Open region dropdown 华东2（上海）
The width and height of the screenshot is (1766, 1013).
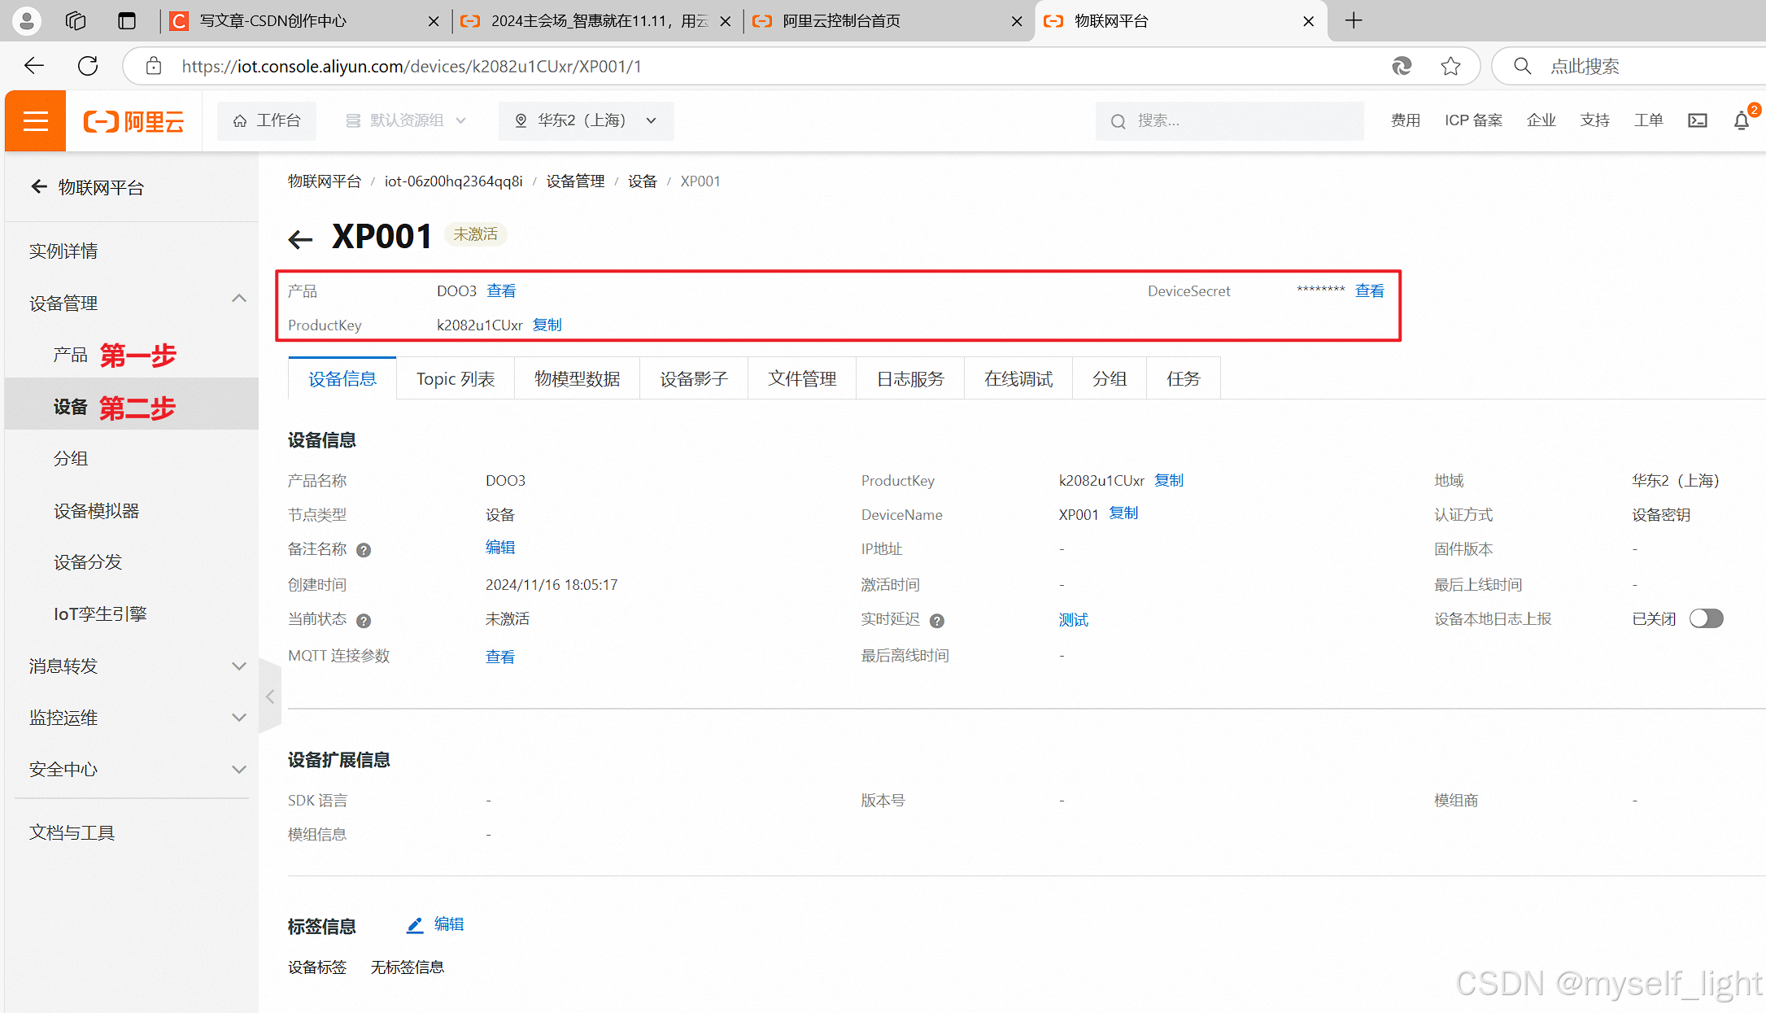pyautogui.click(x=586, y=120)
